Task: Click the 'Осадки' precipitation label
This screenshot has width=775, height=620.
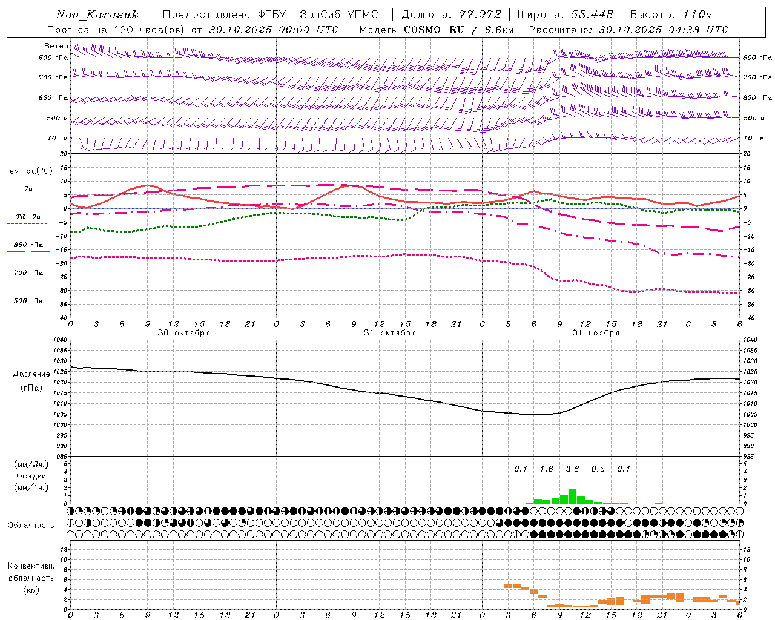Action: [31, 476]
